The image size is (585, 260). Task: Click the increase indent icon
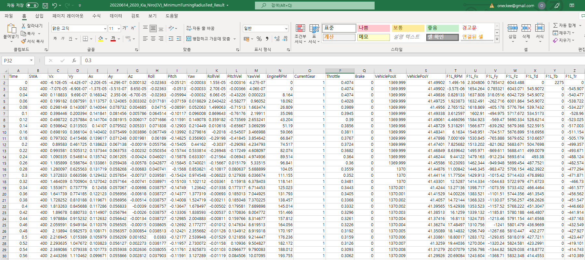pos(179,39)
